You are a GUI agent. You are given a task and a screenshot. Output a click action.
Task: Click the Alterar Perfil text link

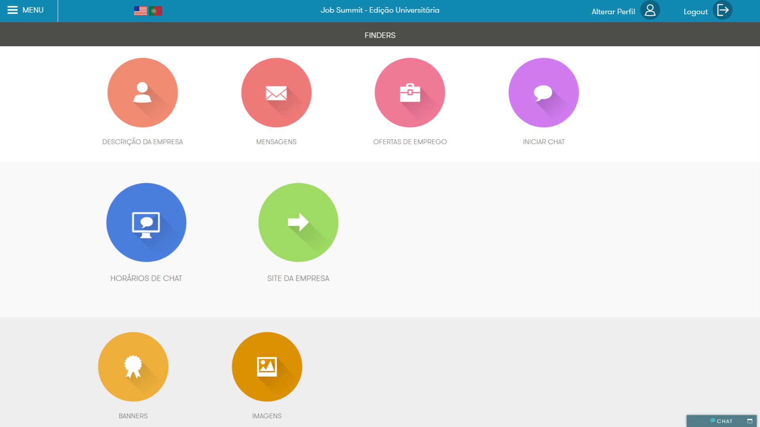[x=613, y=12]
